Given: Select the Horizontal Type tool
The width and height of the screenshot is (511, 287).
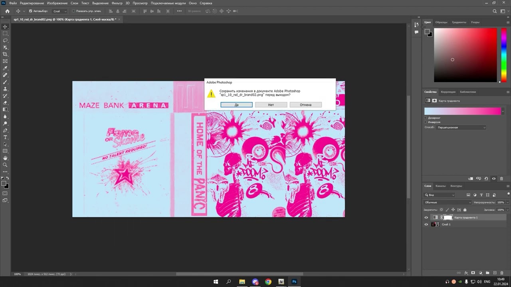Looking at the screenshot, I should pyautogui.click(x=5, y=137).
